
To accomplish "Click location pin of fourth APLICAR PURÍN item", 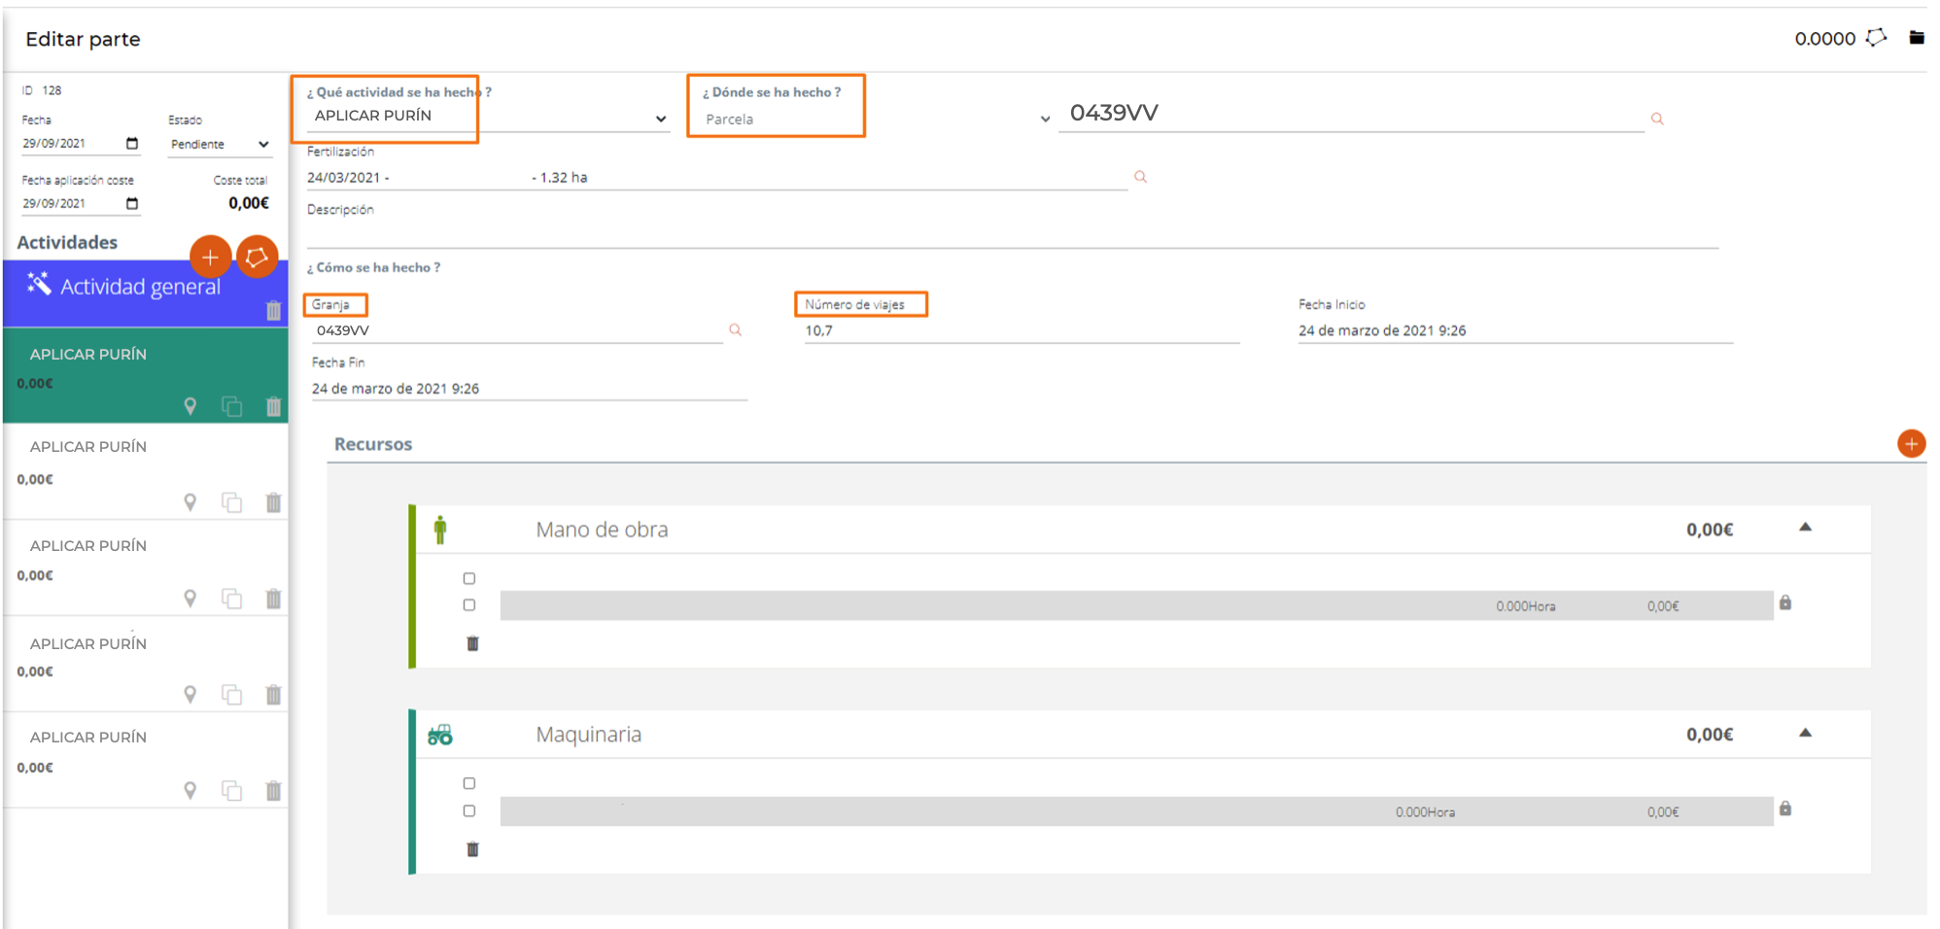I will [191, 695].
